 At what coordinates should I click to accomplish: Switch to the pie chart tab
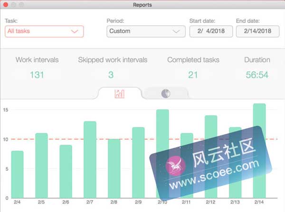click(166, 93)
